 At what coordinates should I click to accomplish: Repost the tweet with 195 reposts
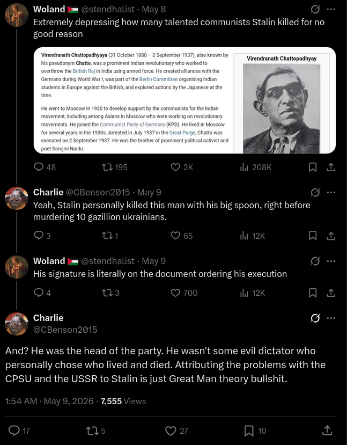click(115, 167)
